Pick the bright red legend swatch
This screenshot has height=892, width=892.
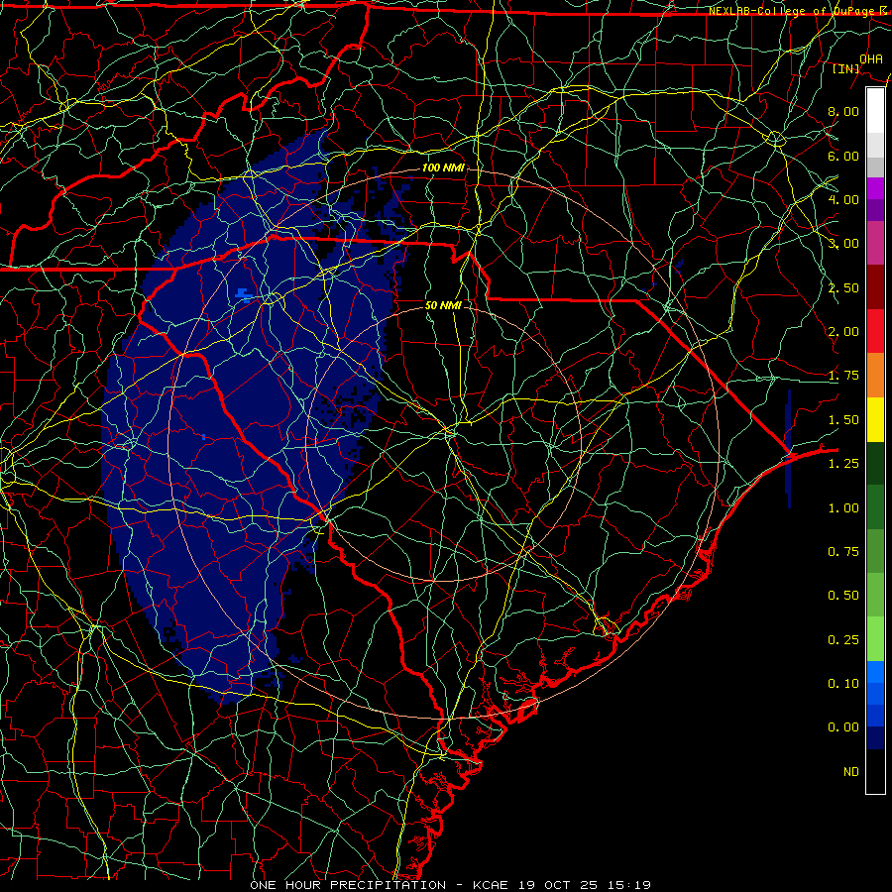click(x=875, y=331)
